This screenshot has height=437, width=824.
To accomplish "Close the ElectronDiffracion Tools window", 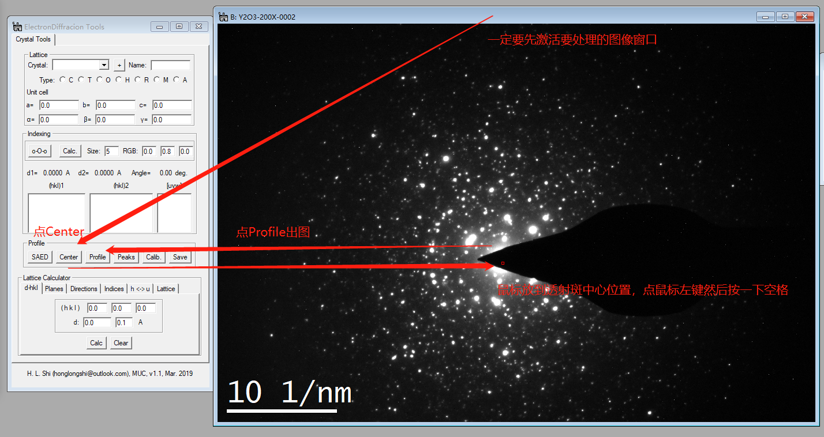I will point(198,27).
